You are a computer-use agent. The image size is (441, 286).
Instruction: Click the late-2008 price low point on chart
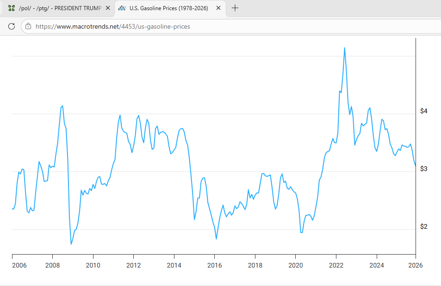71,244
